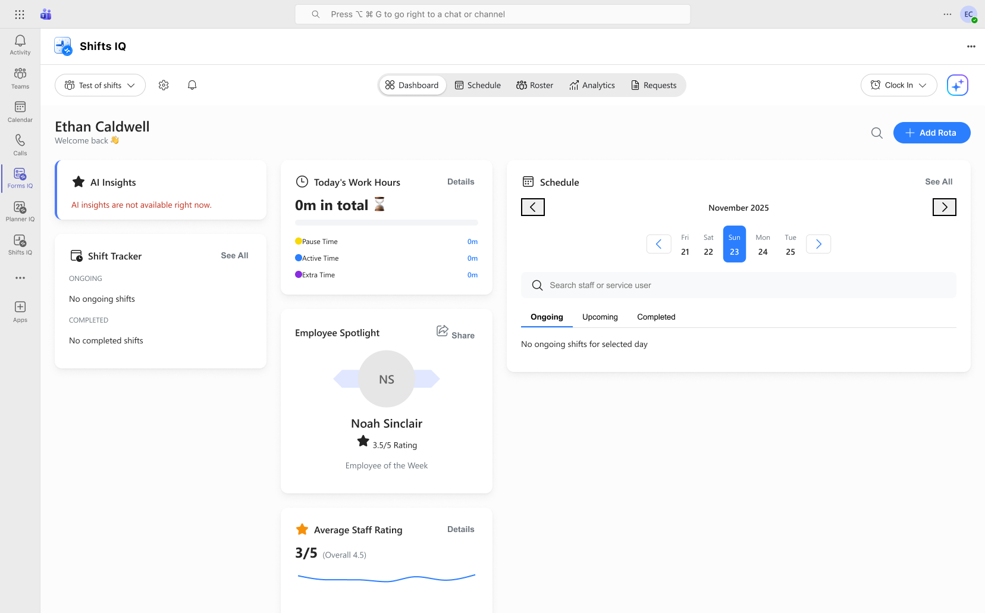Focus the Search staff or service user field
Screen dimensions: 985x613
(739, 285)
